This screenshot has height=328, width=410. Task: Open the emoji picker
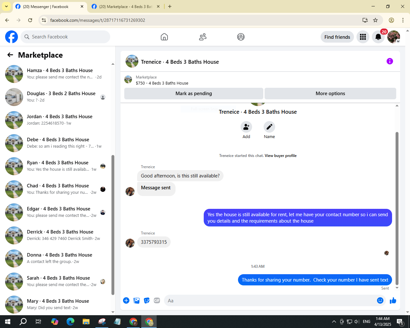coord(380,300)
